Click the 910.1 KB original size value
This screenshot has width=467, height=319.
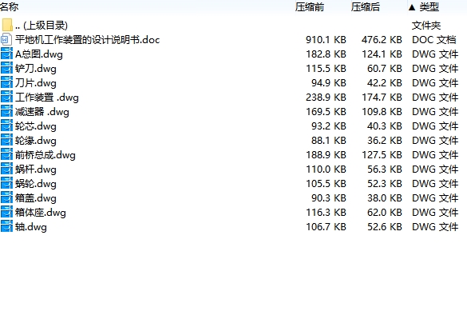point(326,40)
